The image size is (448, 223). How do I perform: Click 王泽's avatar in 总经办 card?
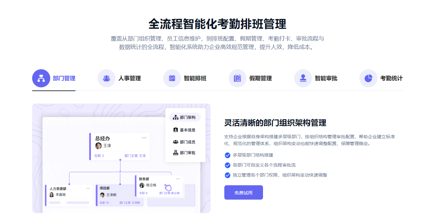99,146
